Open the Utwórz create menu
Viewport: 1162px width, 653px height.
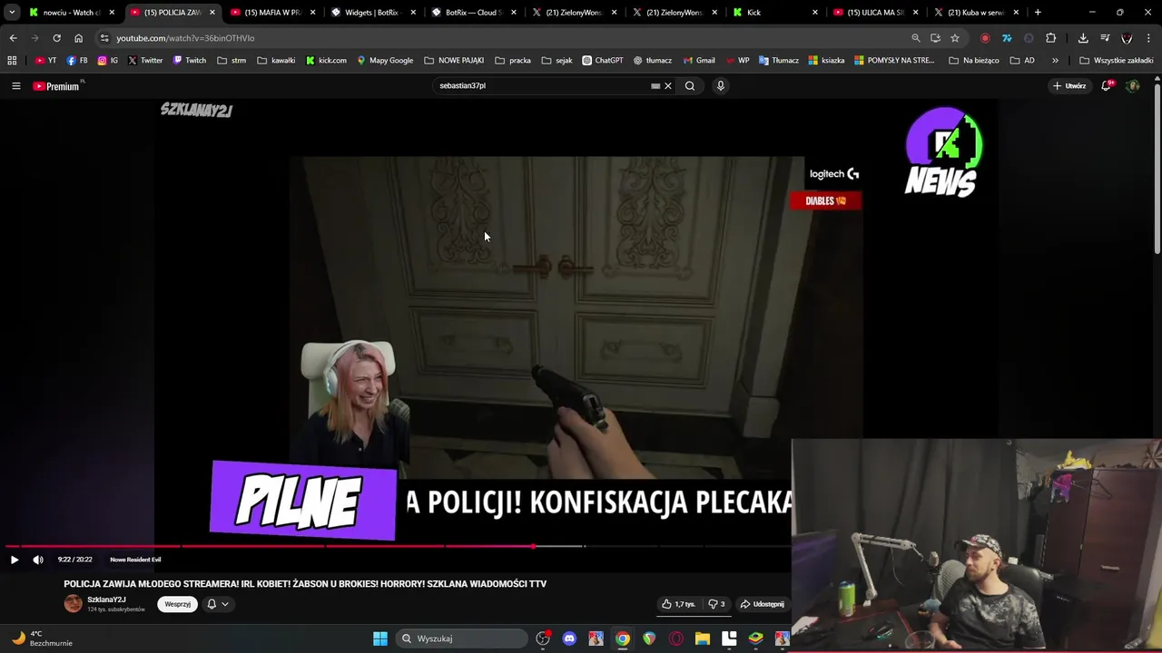[x=1069, y=86]
